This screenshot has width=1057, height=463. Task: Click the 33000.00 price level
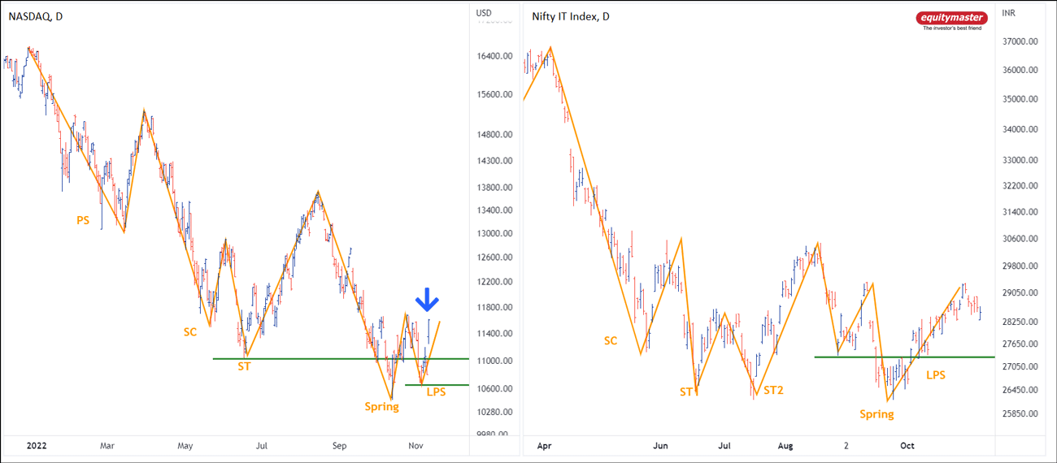pyautogui.click(x=1021, y=162)
